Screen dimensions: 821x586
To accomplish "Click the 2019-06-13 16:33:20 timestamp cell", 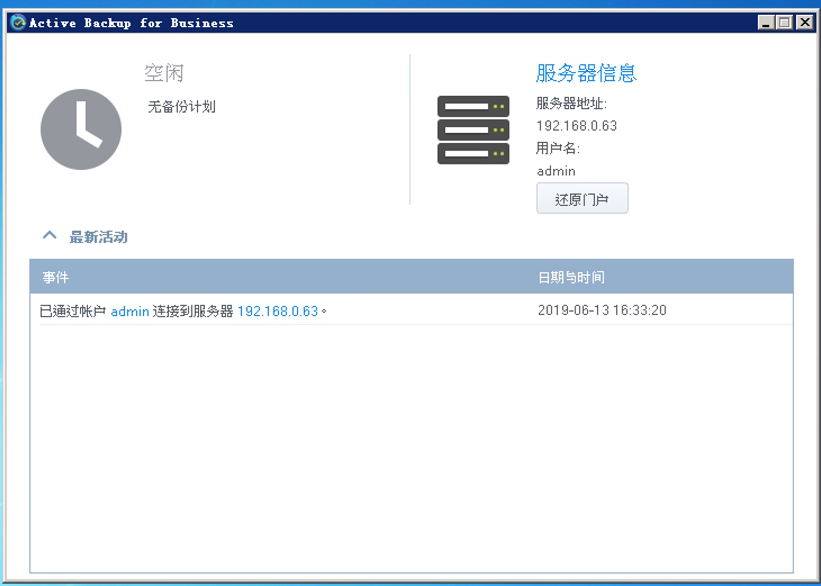I will pyautogui.click(x=602, y=310).
